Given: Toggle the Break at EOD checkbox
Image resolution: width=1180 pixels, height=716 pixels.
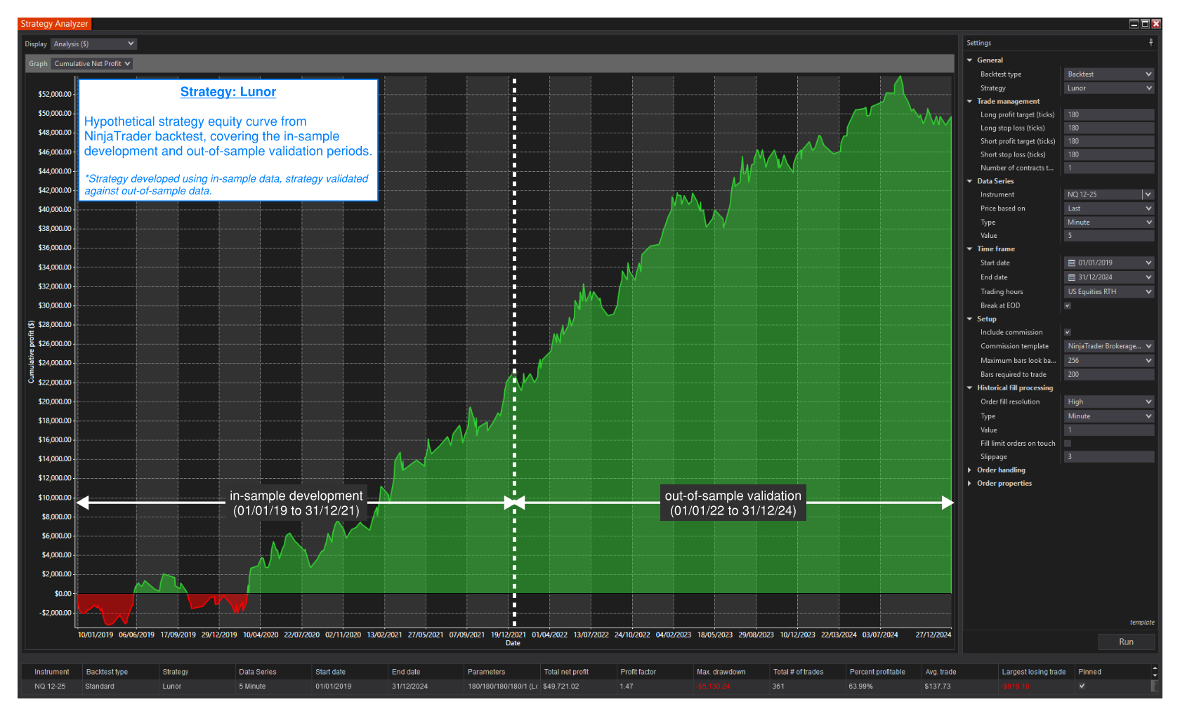Looking at the screenshot, I should tap(1068, 305).
